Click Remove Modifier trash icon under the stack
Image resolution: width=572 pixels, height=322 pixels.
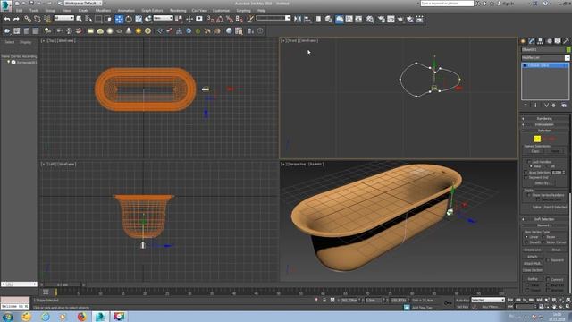[554, 106]
